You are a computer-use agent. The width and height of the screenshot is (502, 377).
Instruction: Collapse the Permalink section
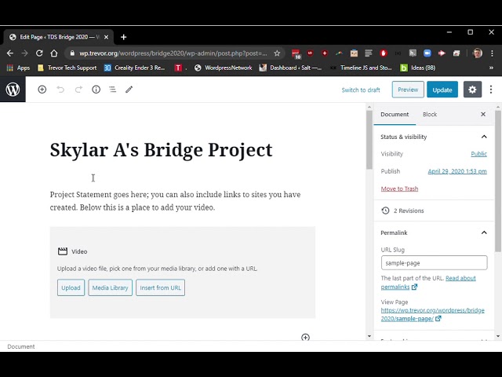pyautogui.click(x=484, y=232)
